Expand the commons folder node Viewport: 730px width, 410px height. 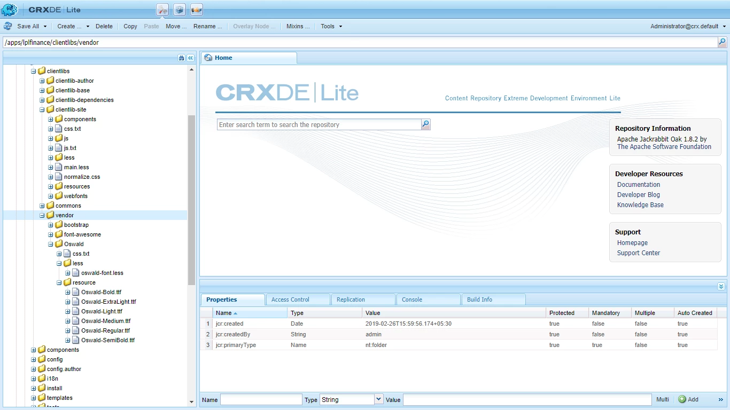42,206
